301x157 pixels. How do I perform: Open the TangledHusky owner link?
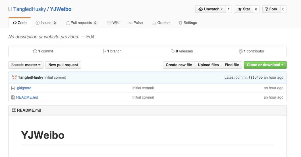click(x=30, y=9)
